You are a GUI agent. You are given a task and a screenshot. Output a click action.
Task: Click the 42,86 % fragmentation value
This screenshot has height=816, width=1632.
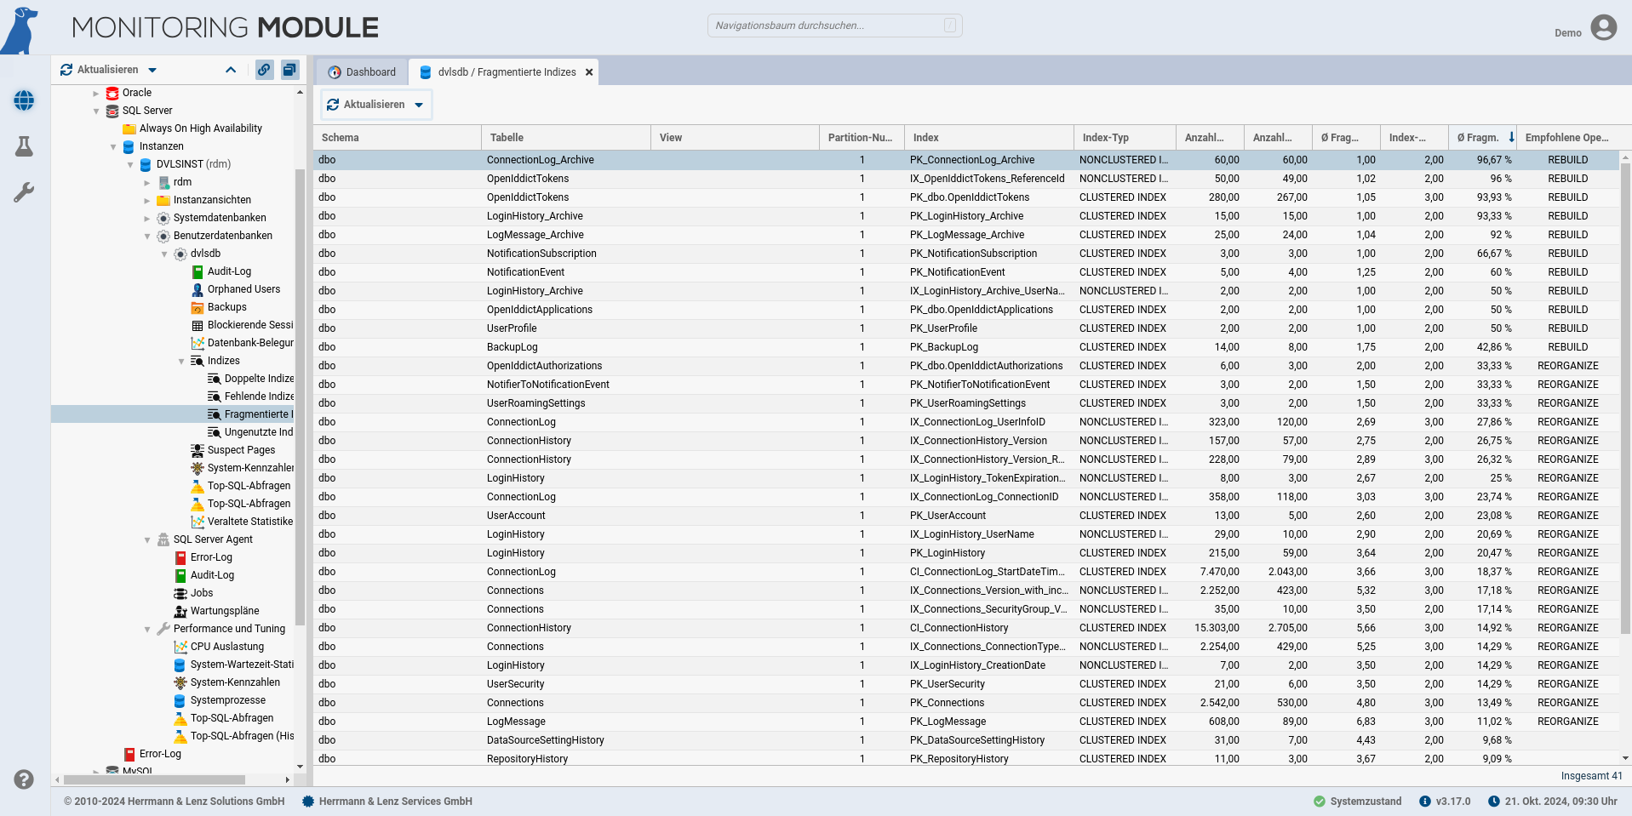(x=1494, y=347)
